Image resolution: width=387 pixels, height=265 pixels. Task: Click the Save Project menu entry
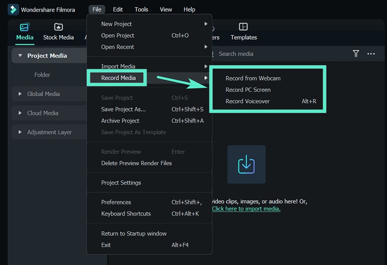149,98
